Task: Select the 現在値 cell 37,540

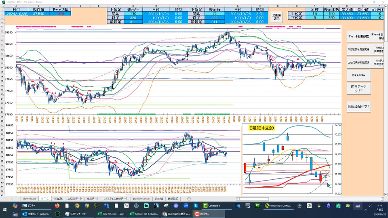Action: point(39,14)
